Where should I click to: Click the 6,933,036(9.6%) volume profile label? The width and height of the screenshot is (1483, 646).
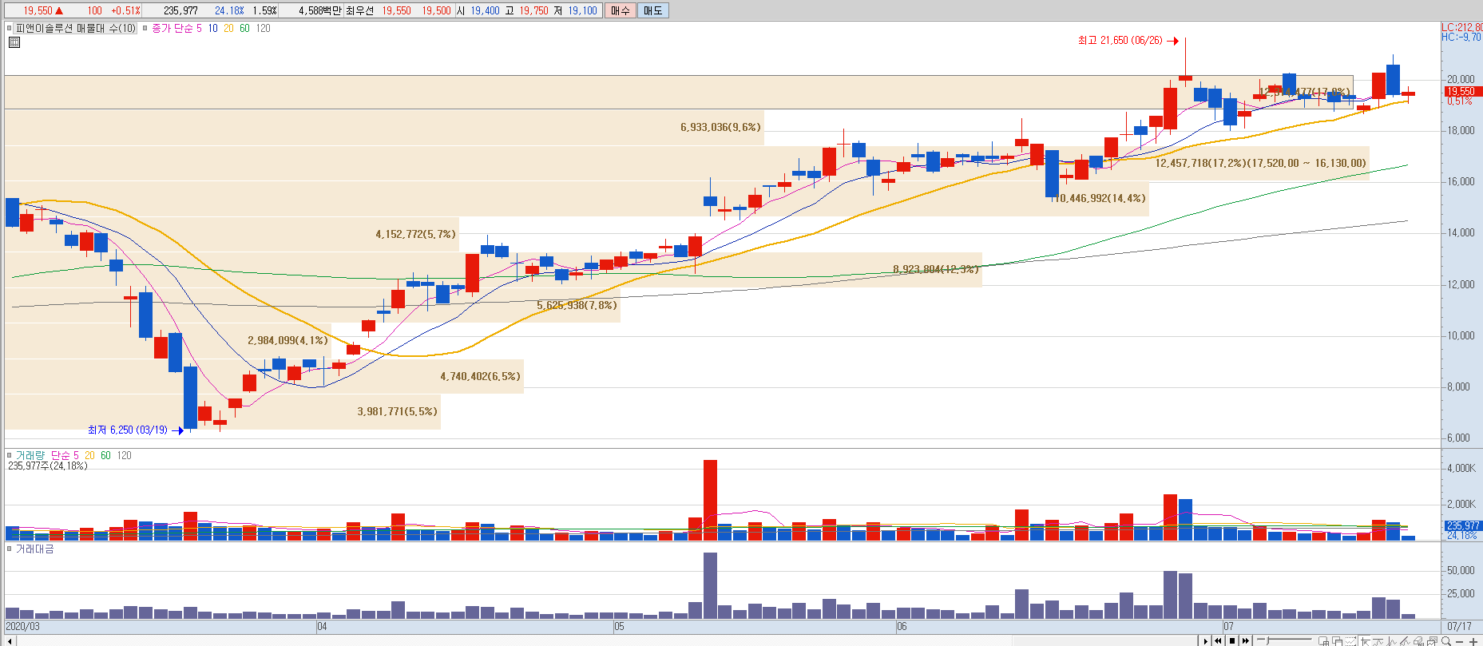tap(720, 127)
